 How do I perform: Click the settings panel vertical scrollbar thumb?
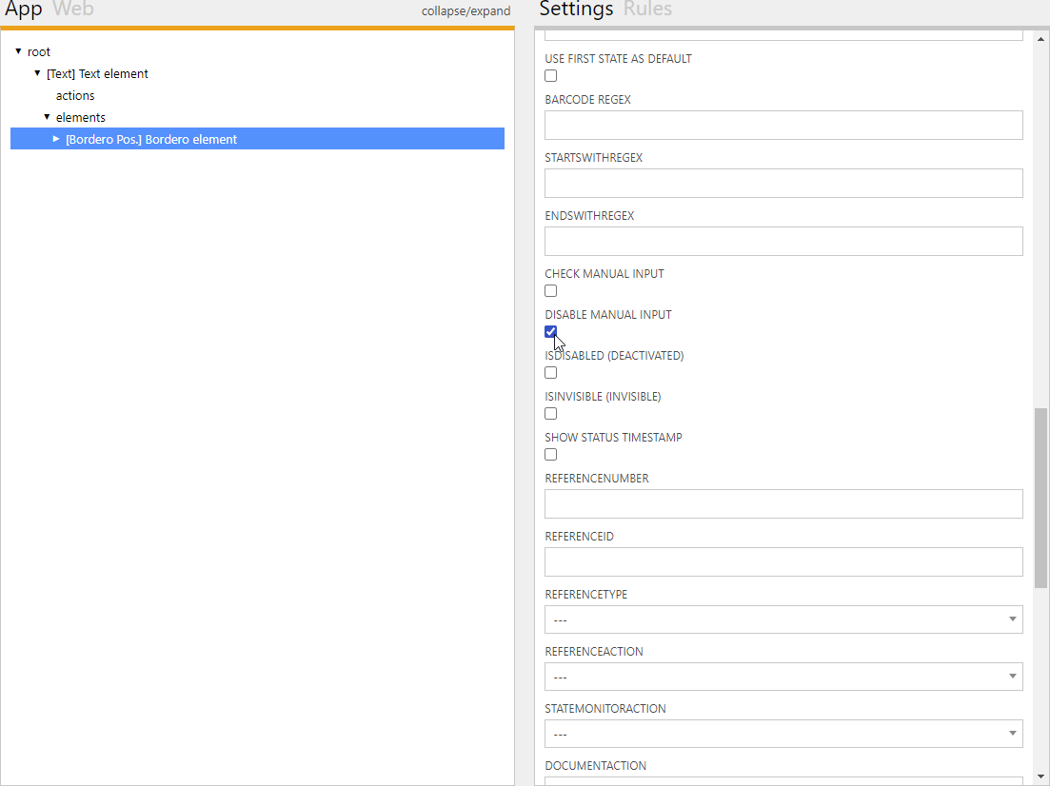pyautogui.click(x=1040, y=497)
